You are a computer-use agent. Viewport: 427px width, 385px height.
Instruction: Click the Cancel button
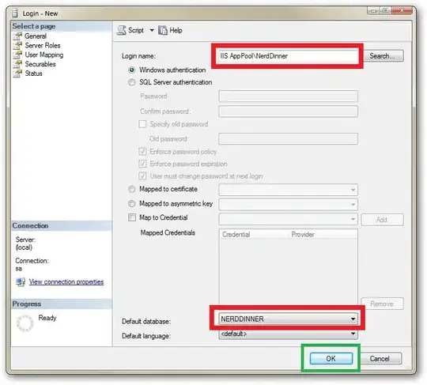380,359
